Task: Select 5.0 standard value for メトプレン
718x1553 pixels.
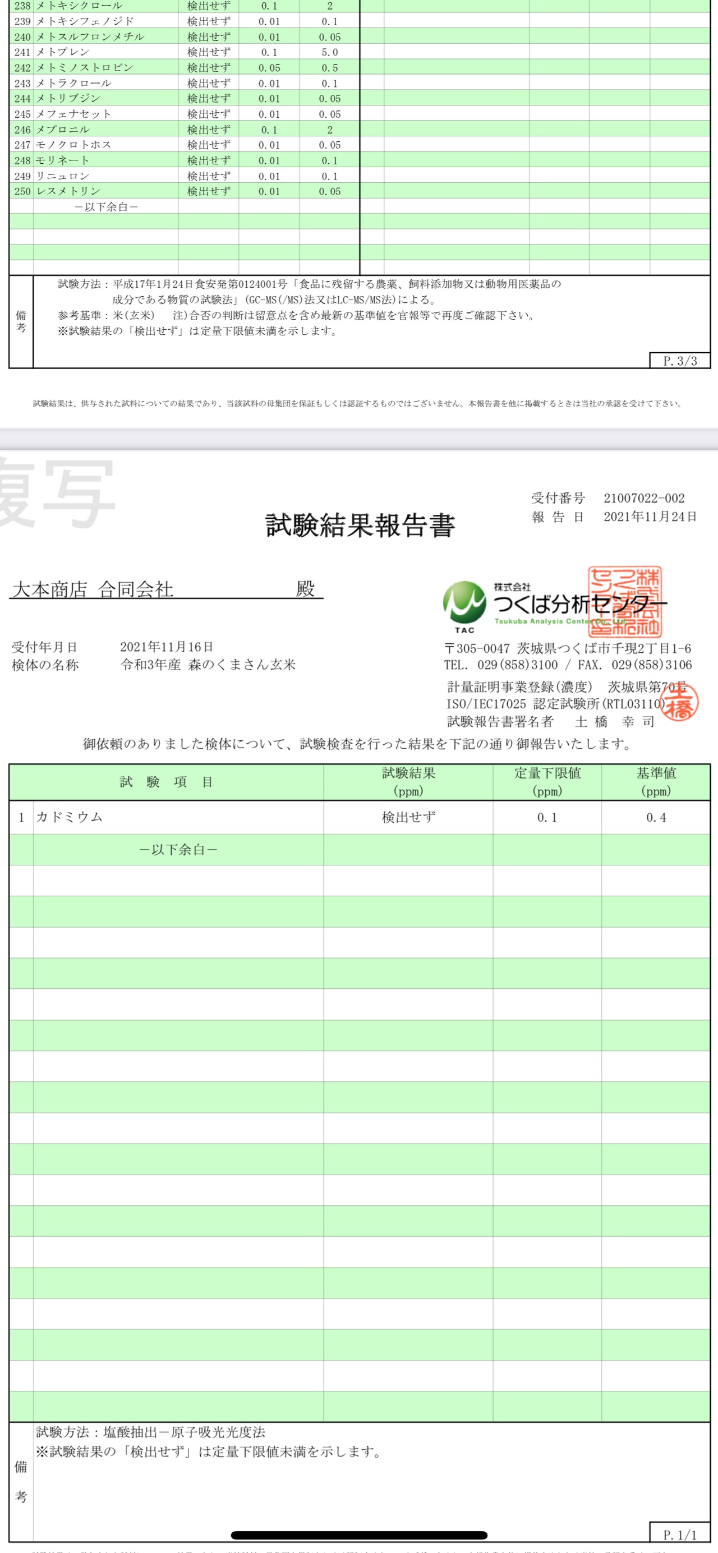Action: [x=330, y=53]
